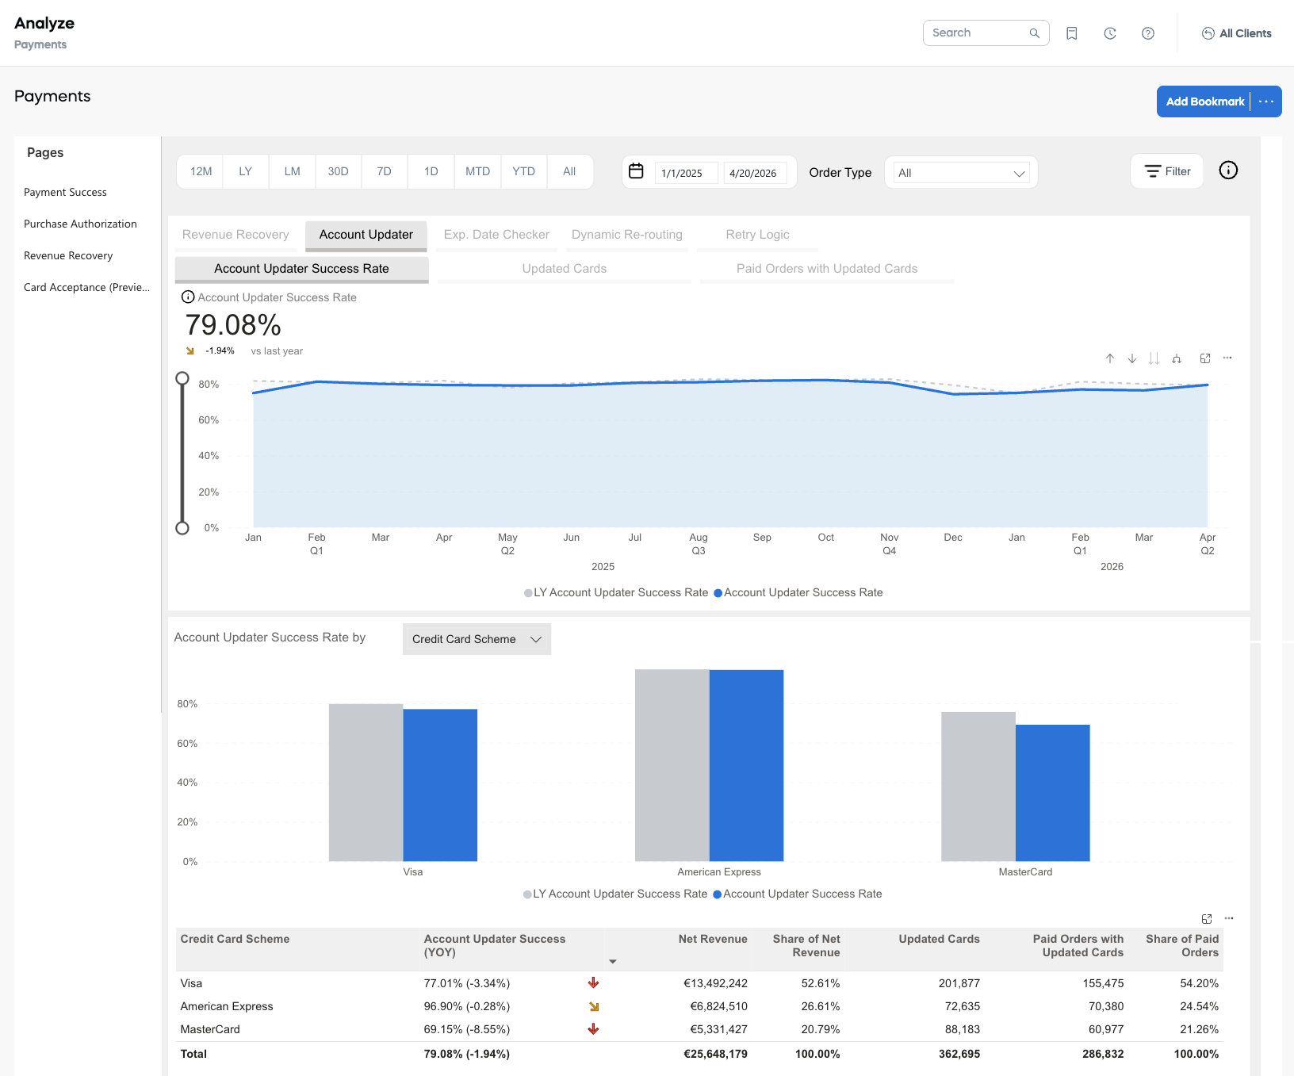
Task: Select the 30D time range
Action: (x=339, y=171)
